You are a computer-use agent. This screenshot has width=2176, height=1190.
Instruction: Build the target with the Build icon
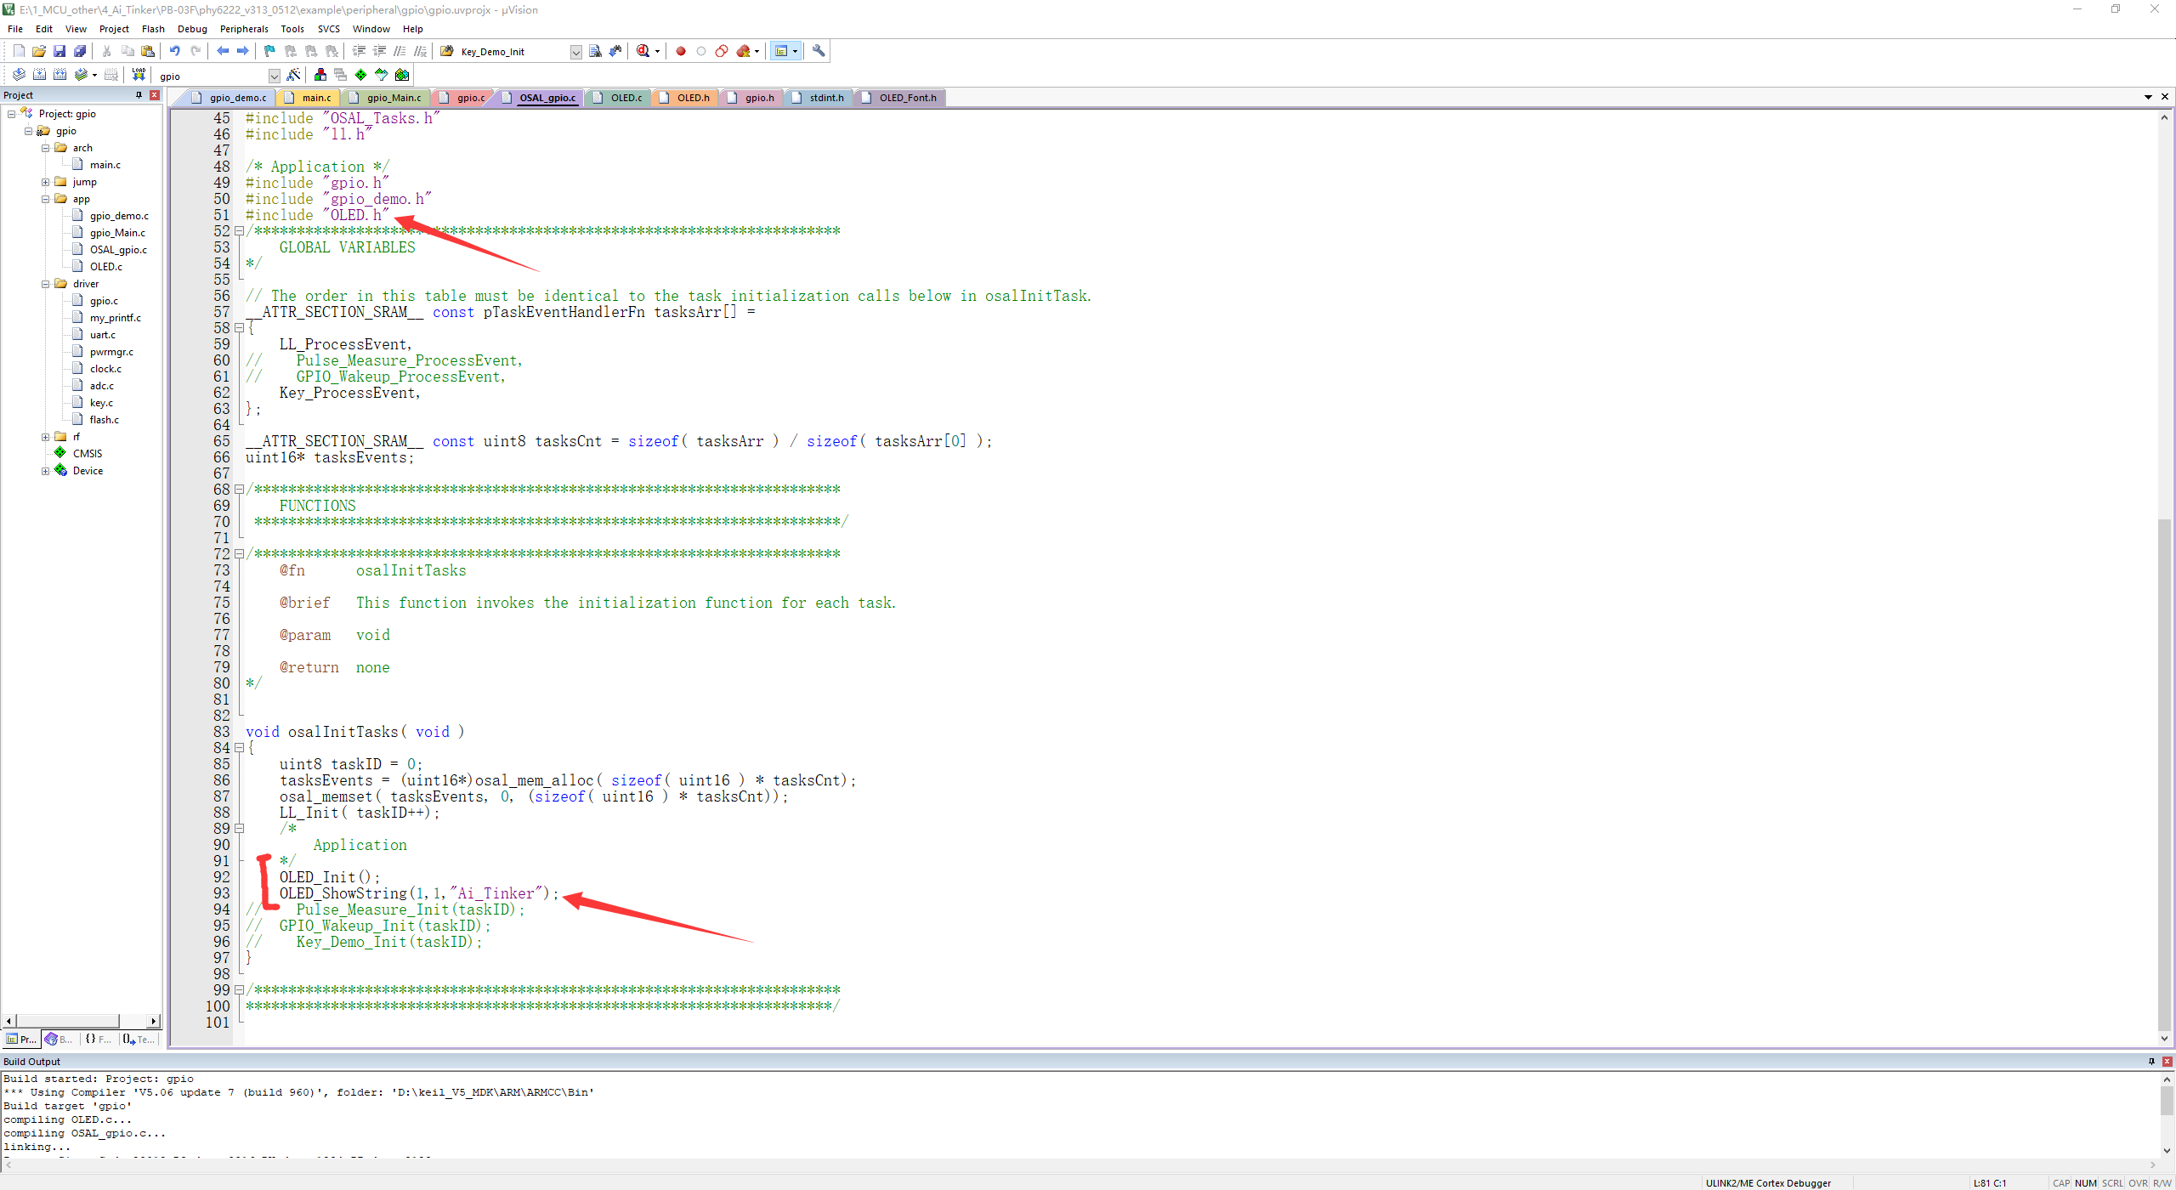(39, 75)
